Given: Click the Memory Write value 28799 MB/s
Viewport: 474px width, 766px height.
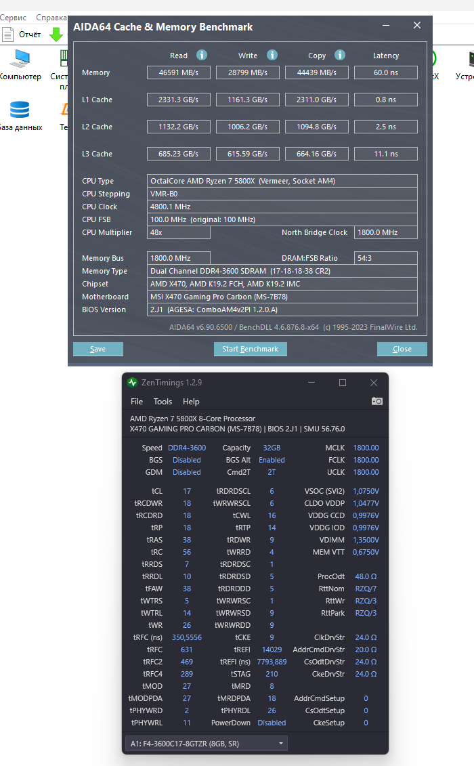Looking at the screenshot, I should pos(248,72).
